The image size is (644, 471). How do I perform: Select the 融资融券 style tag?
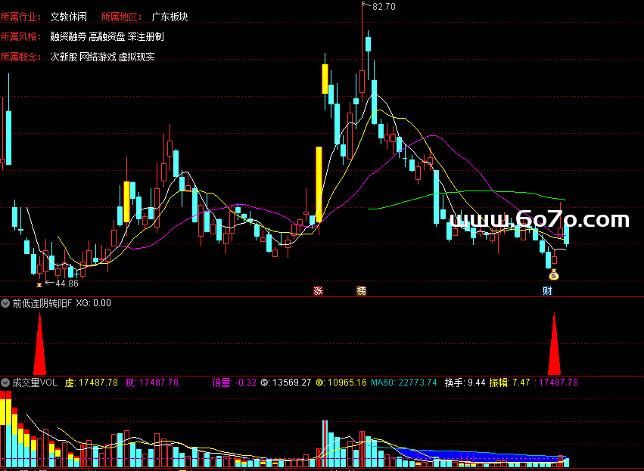click(x=67, y=36)
